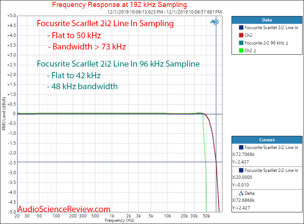Select 'Focusrite Scarllet 2i2 Line In' in Data legend
304x224 pixels.
coord(271,28)
